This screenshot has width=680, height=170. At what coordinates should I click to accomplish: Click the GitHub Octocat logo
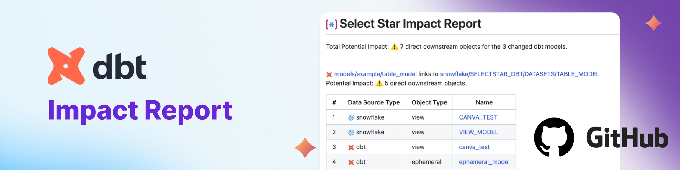(554, 137)
